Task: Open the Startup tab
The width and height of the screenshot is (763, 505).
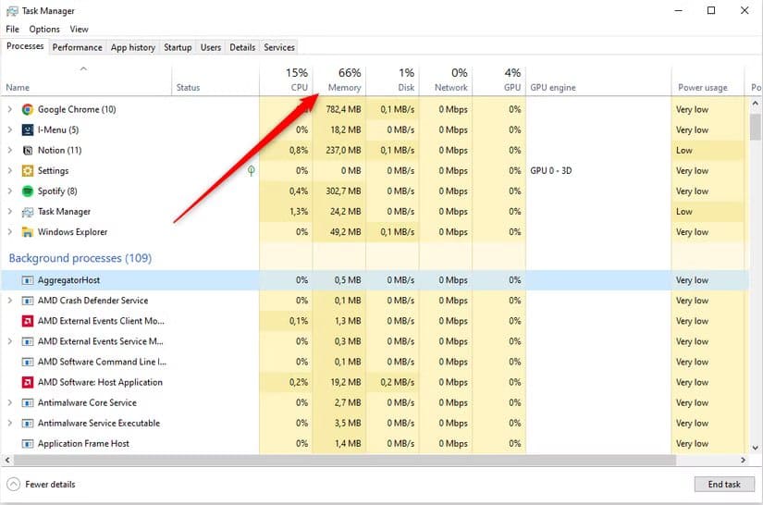Action: pyautogui.click(x=178, y=47)
